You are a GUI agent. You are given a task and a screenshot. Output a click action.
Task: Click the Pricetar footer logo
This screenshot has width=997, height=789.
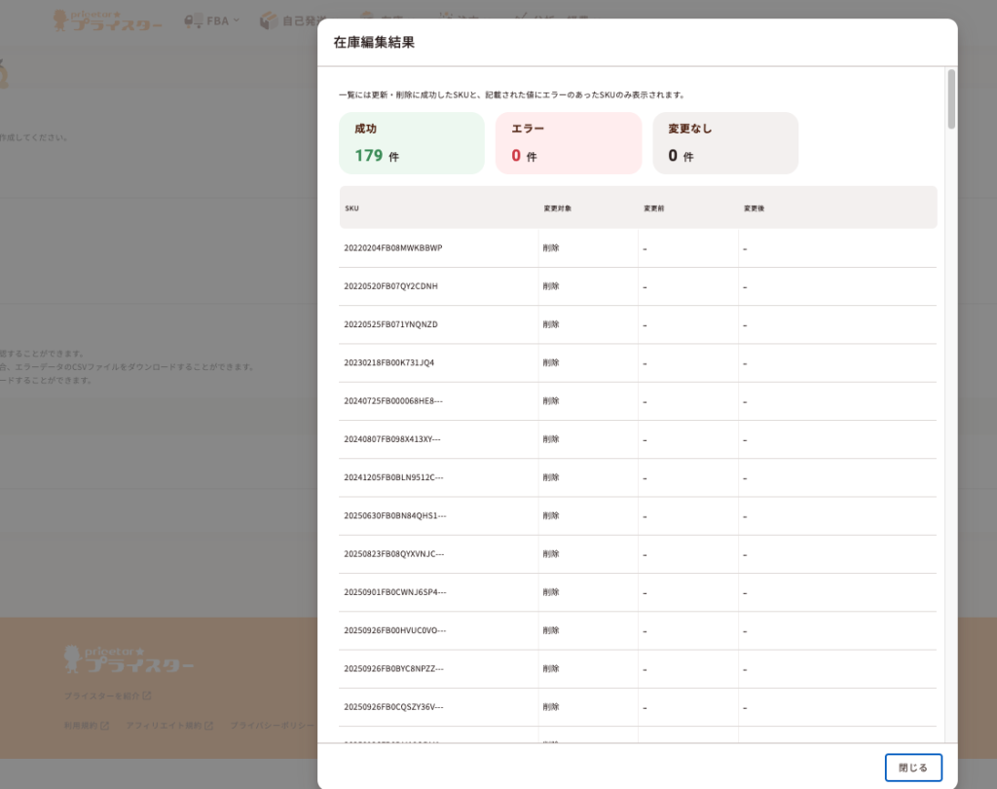pyautogui.click(x=128, y=659)
